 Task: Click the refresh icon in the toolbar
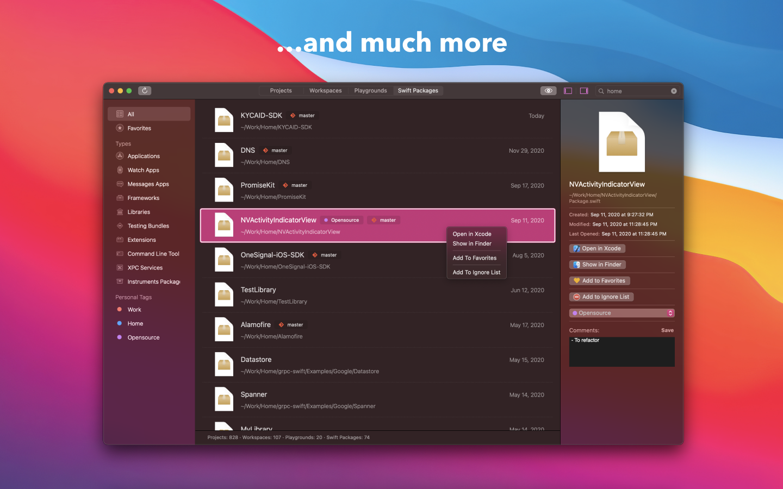tap(145, 91)
